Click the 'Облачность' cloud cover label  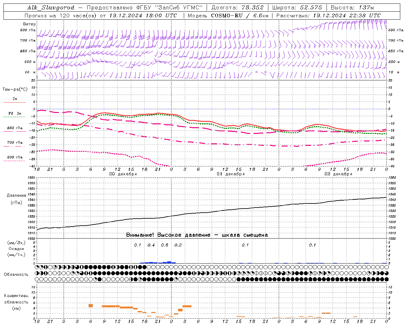pyautogui.click(x=16, y=275)
